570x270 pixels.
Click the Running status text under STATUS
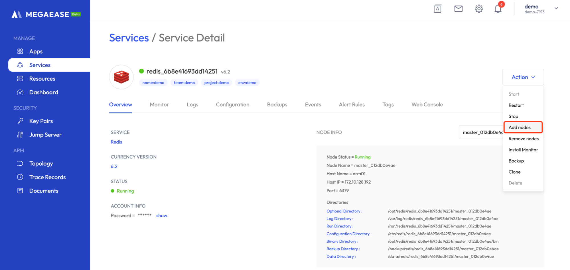(x=125, y=191)
